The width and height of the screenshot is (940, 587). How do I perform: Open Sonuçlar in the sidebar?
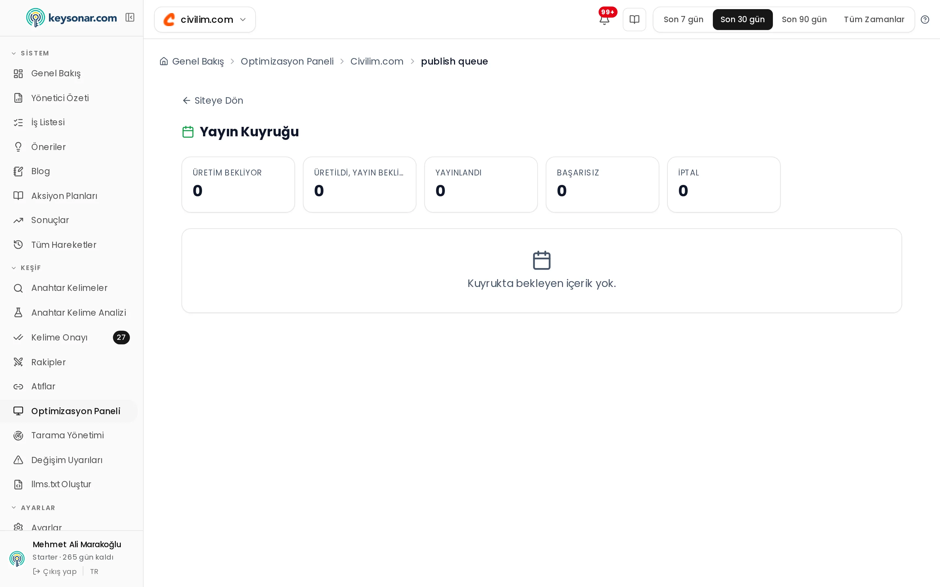tap(69, 220)
